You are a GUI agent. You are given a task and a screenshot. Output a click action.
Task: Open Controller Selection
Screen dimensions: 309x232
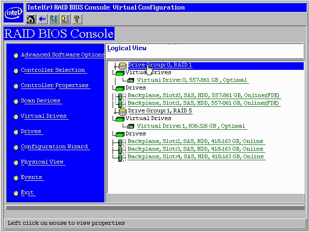(53, 70)
